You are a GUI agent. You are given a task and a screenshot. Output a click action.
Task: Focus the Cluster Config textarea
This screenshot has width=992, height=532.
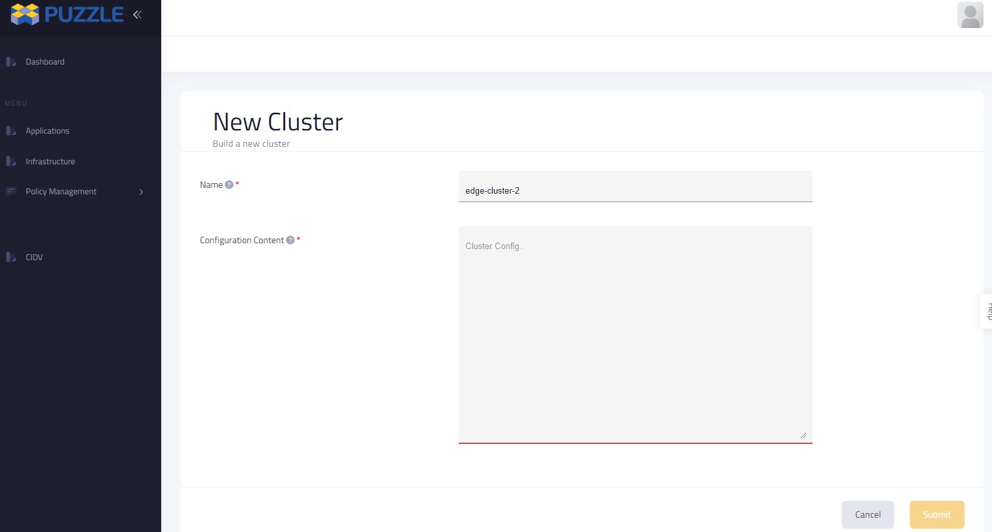coord(636,334)
